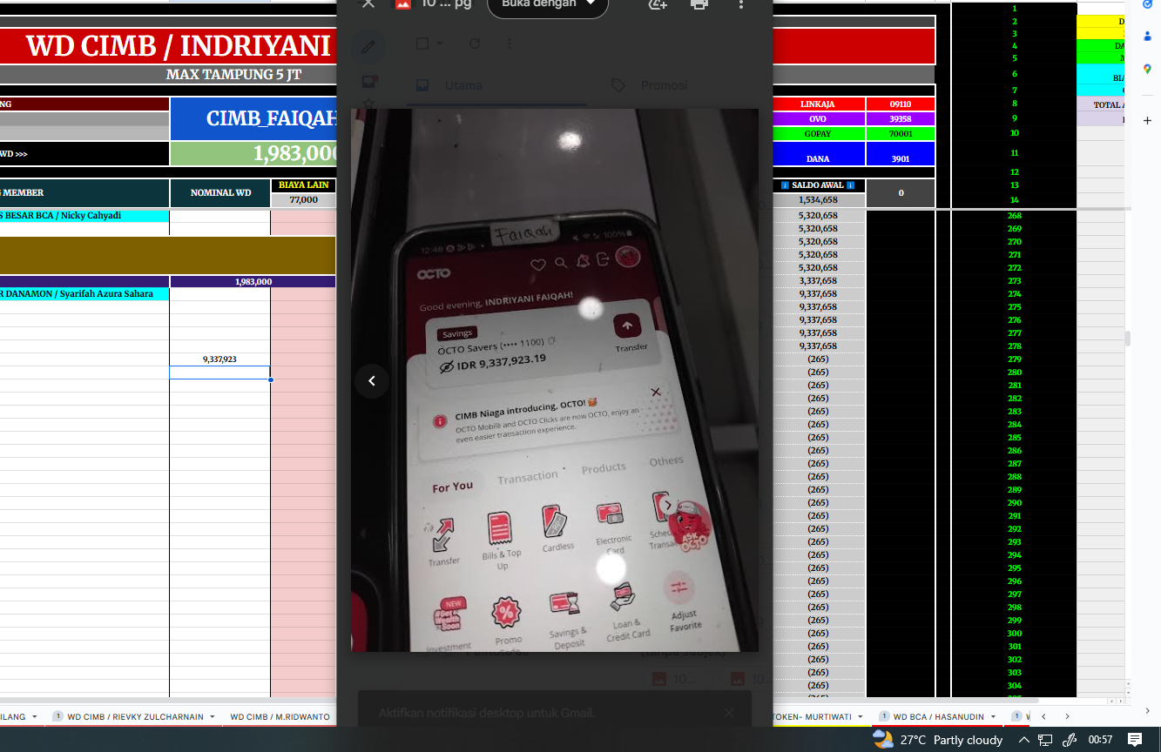Select the purple 'OVO' cell

pyautogui.click(x=817, y=118)
